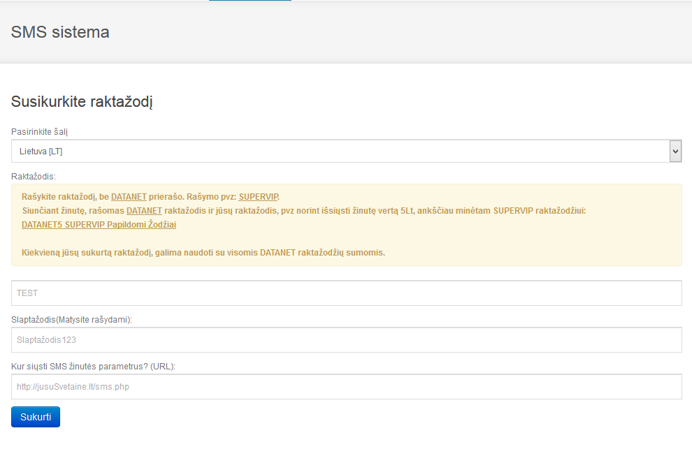Click the 'Raktažodis:' label
The height and width of the screenshot is (449, 692).
point(34,177)
